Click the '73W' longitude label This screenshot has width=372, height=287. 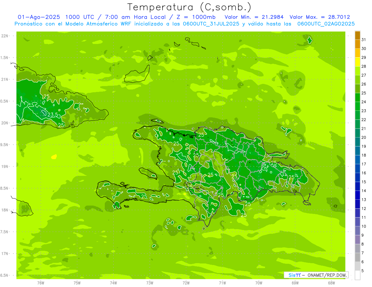(150, 283)
